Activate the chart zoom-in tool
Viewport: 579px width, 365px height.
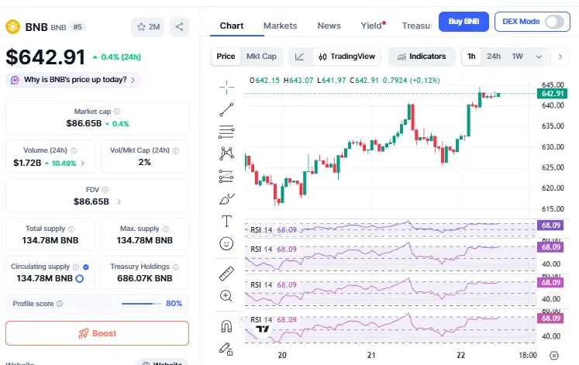[226, 295]
